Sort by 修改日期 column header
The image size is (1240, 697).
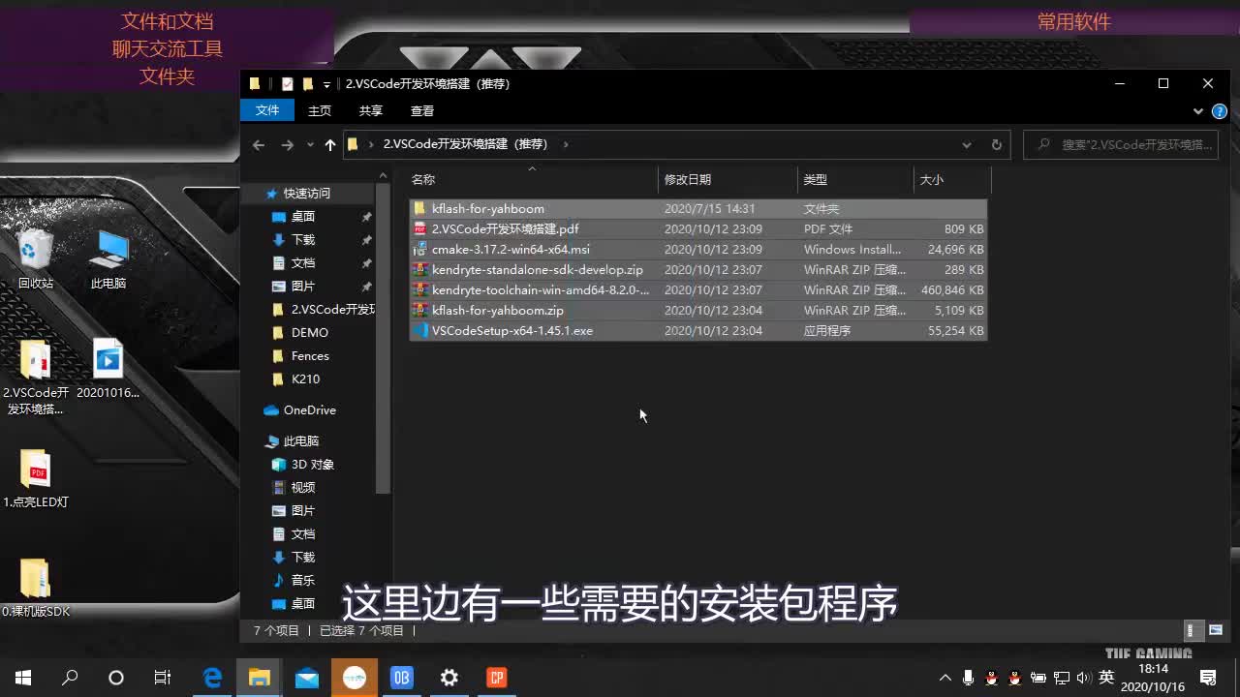(688, 180)
